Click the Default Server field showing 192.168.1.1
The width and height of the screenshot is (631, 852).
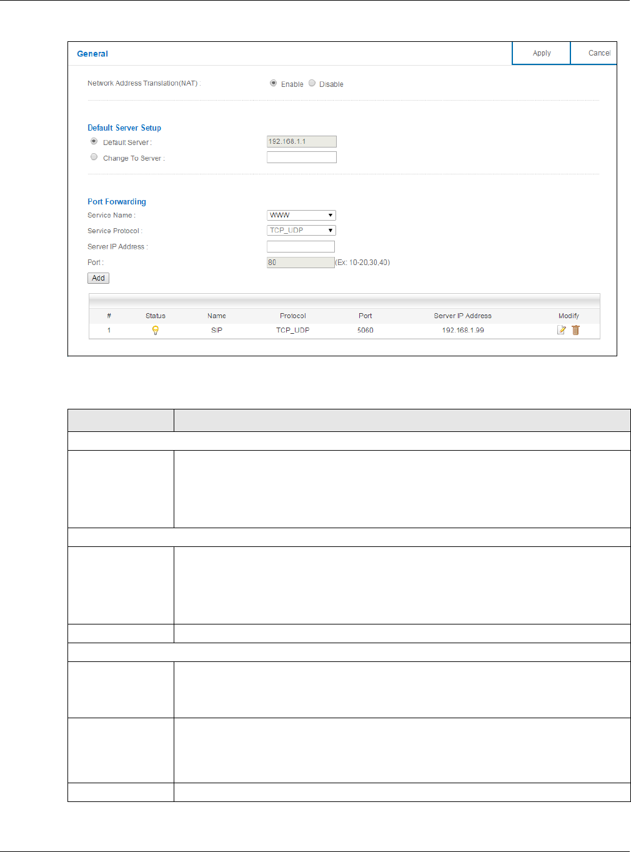click(x=302, y=142)
